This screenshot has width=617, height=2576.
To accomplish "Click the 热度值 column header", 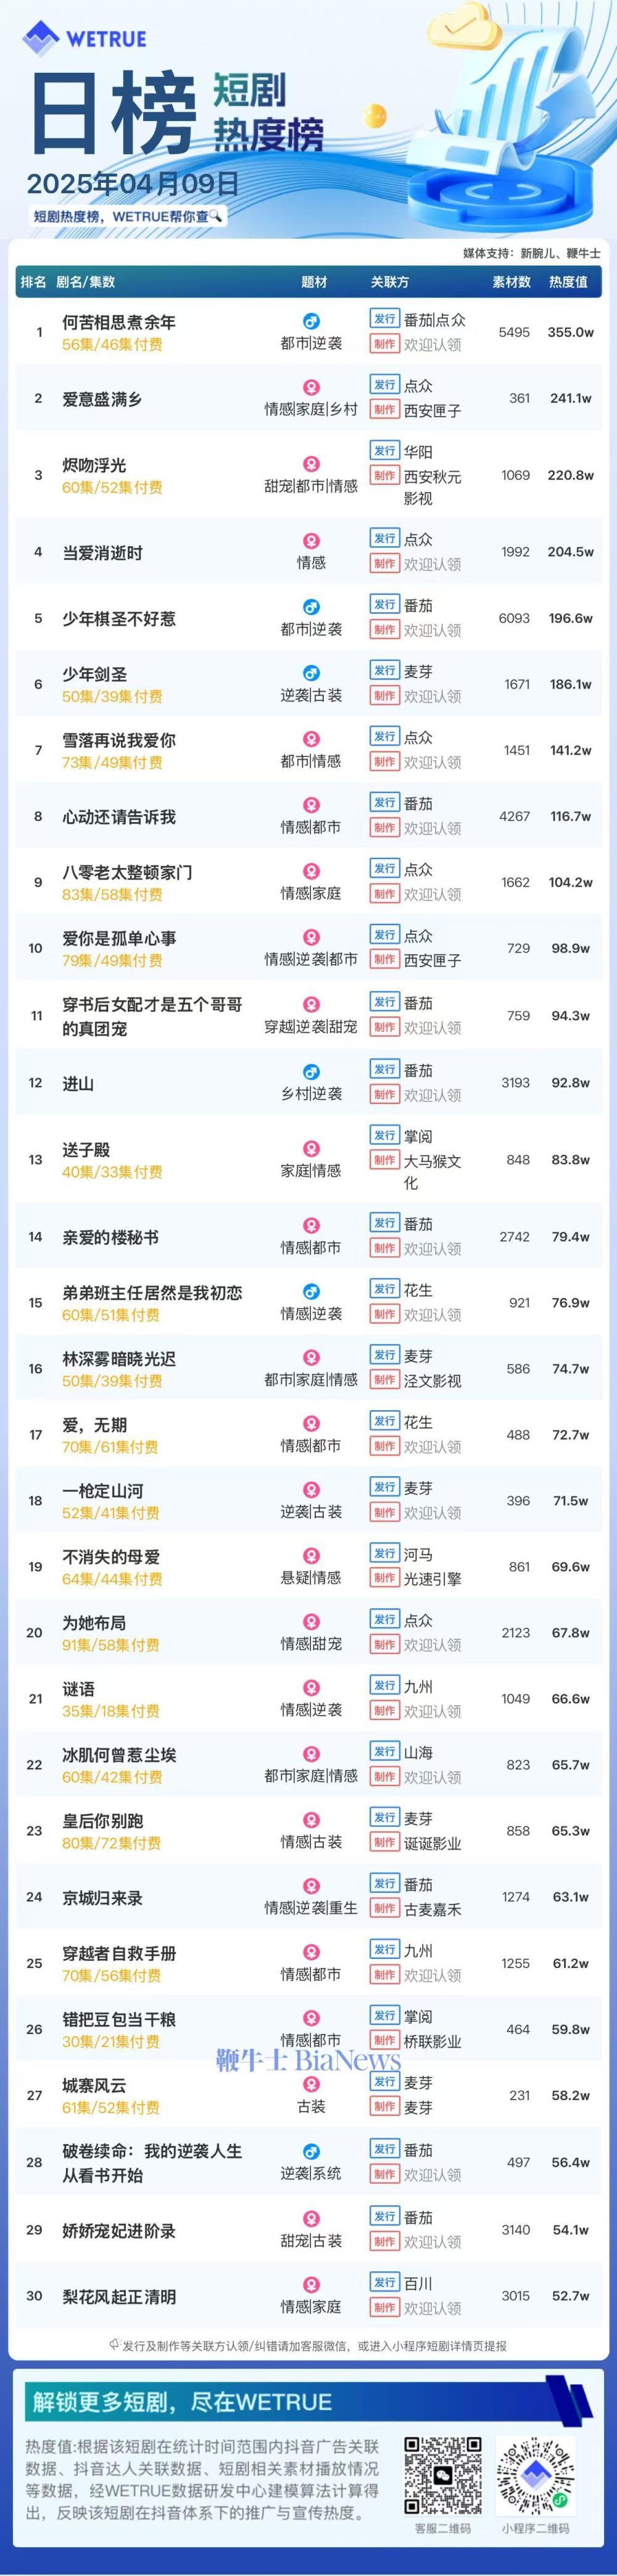I will pyautogui.click(x=568, y=282).
